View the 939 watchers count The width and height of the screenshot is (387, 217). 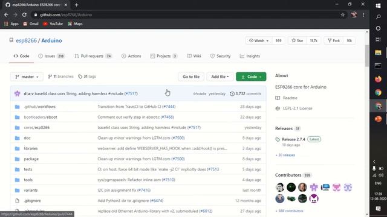pyautogui.click(x=278, y=40)
